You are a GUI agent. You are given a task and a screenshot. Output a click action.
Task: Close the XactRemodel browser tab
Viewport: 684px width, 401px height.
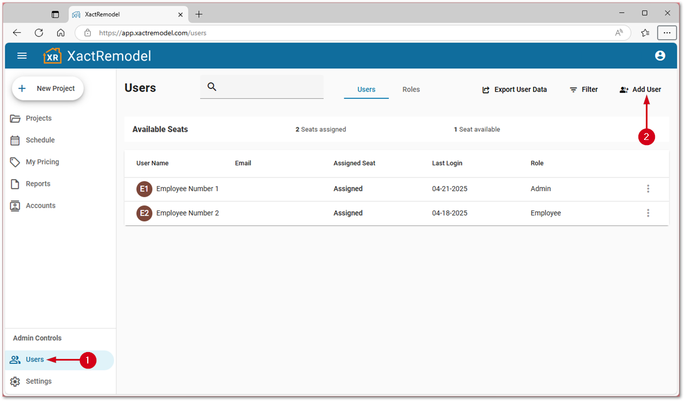click(x=181, y=14)
